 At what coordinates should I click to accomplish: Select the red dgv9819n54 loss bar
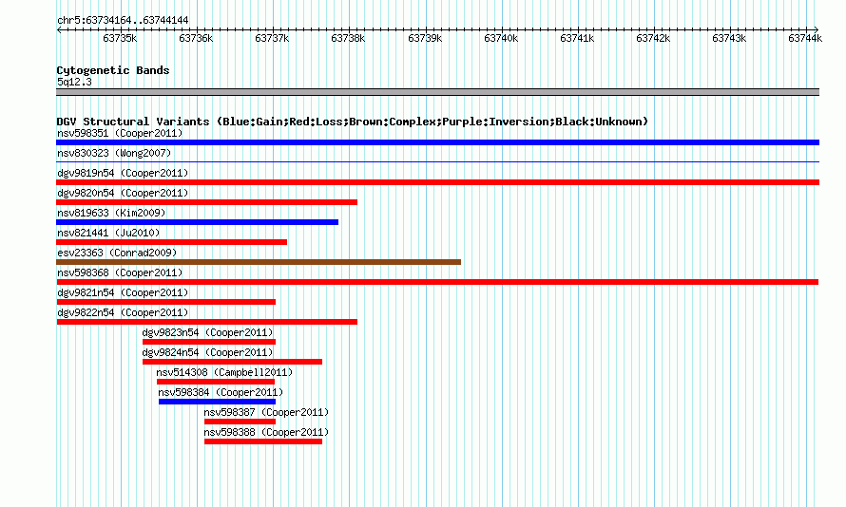point(437,182)
